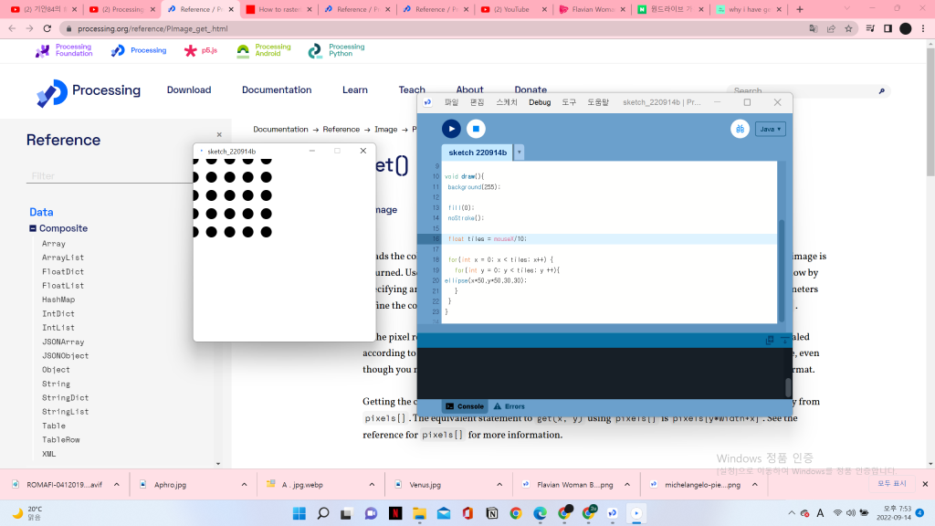Expand options for Flavian Woman png download
This screenshot has width=935, height=526.
click(626, 485)
